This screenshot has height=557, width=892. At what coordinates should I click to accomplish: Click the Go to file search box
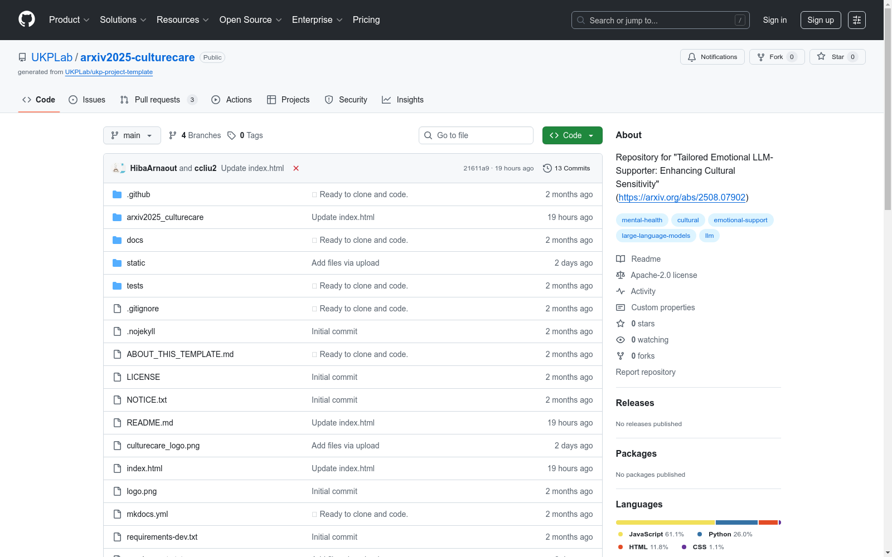point(476,135)
